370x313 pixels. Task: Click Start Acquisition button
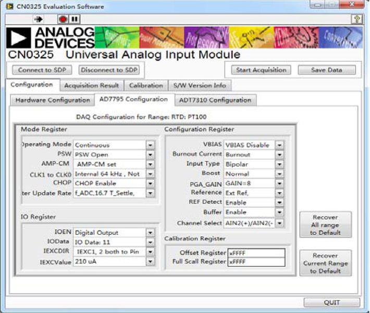pyautogui.click(x=261, y=70)
